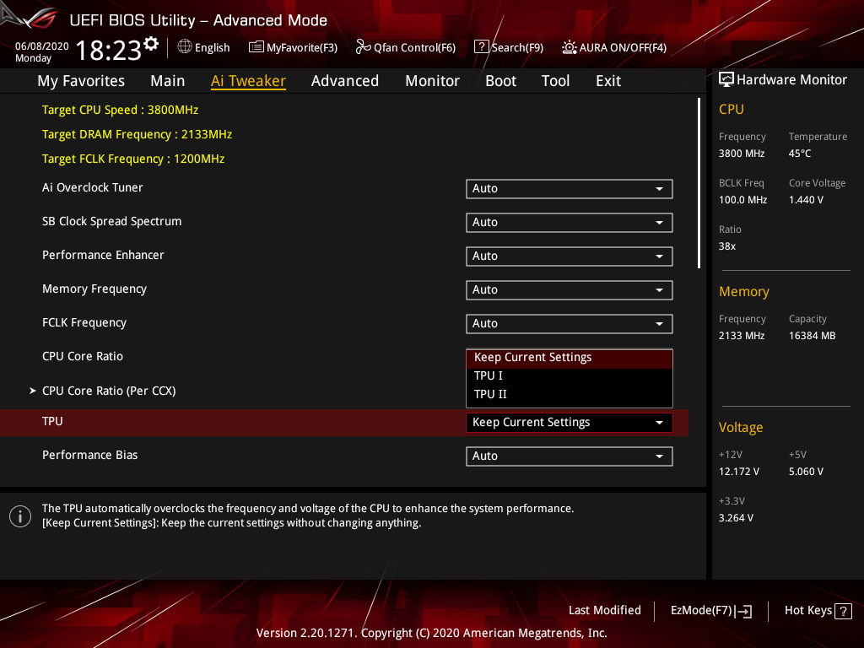Switch to EzMode(F7) label

click(x=701, y=611)
